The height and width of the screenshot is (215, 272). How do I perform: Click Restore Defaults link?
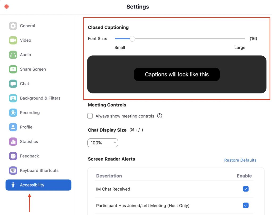[x=240, y=160]
